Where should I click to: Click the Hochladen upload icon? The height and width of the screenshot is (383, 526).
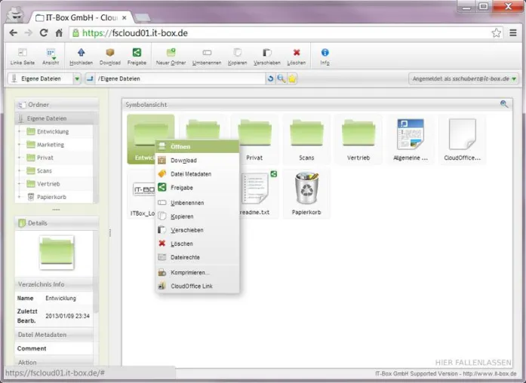point(82,57)
